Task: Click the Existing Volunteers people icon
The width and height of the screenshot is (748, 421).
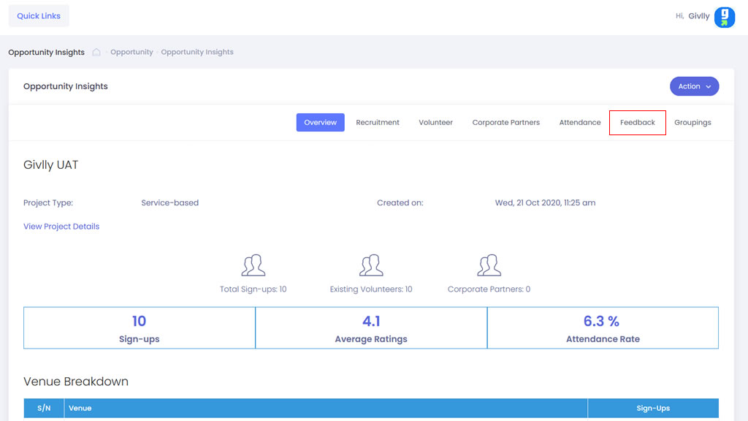Action: pos(371,265)
